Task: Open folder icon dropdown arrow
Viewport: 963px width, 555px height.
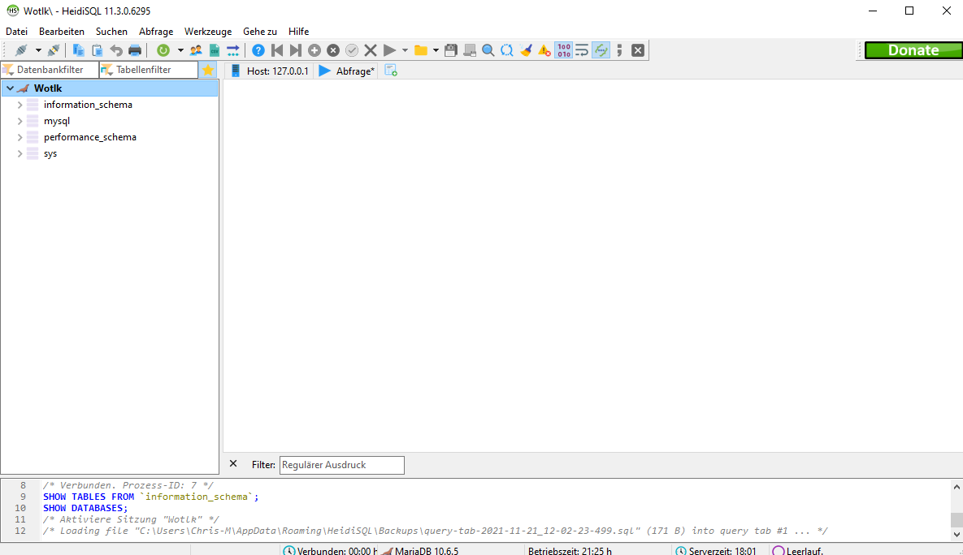Action: pyautogui.click(x=436, y=50)
